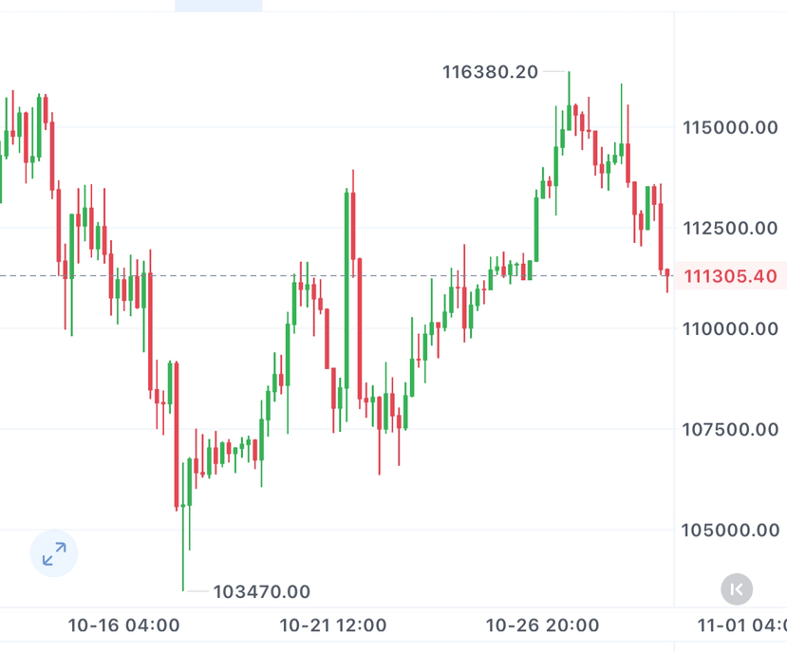787x652 pixels.
Task: Click the 115000.00 price axis label
Action: coord(730,127)
